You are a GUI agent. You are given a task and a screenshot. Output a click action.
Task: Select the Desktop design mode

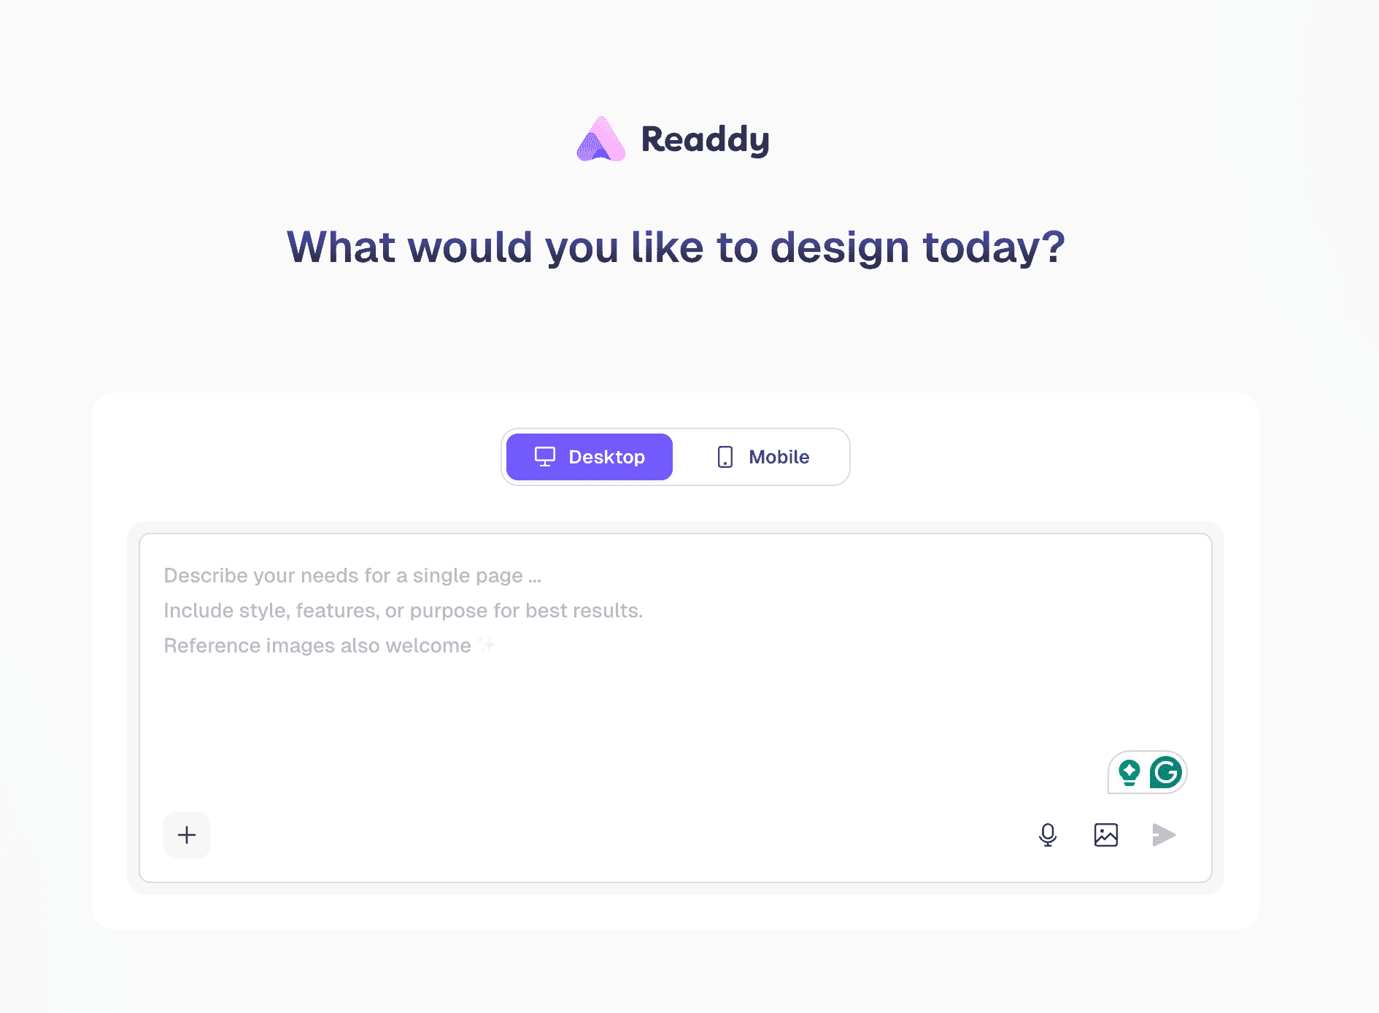pyautogui.click(x=590, y=457)
